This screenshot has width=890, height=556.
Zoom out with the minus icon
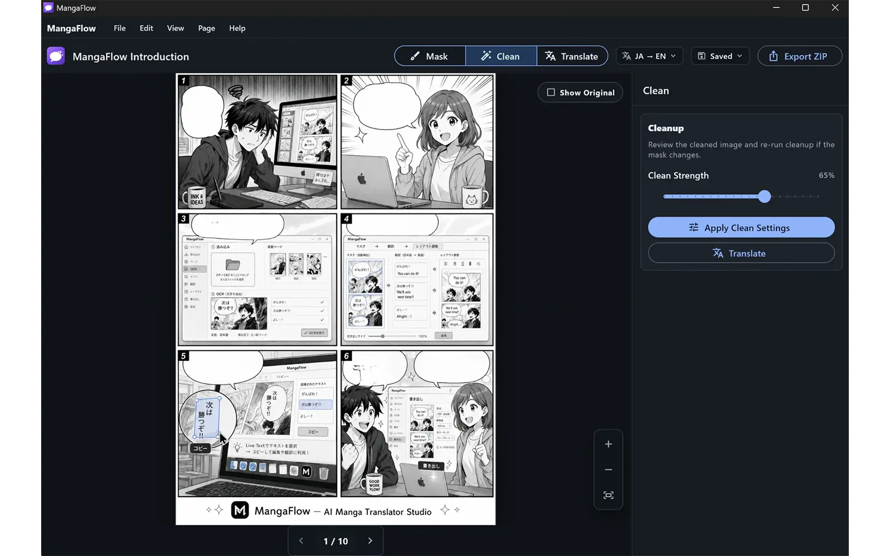[x=608, y=470]
